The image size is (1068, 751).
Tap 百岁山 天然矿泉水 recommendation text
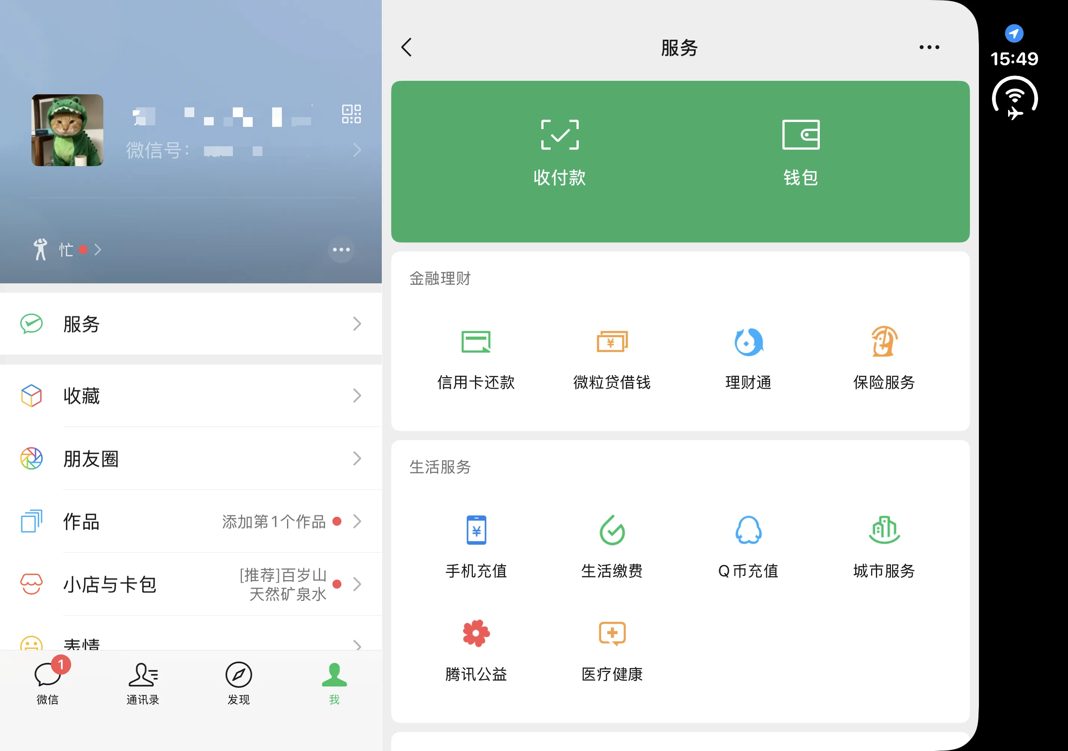pos(283,584)
